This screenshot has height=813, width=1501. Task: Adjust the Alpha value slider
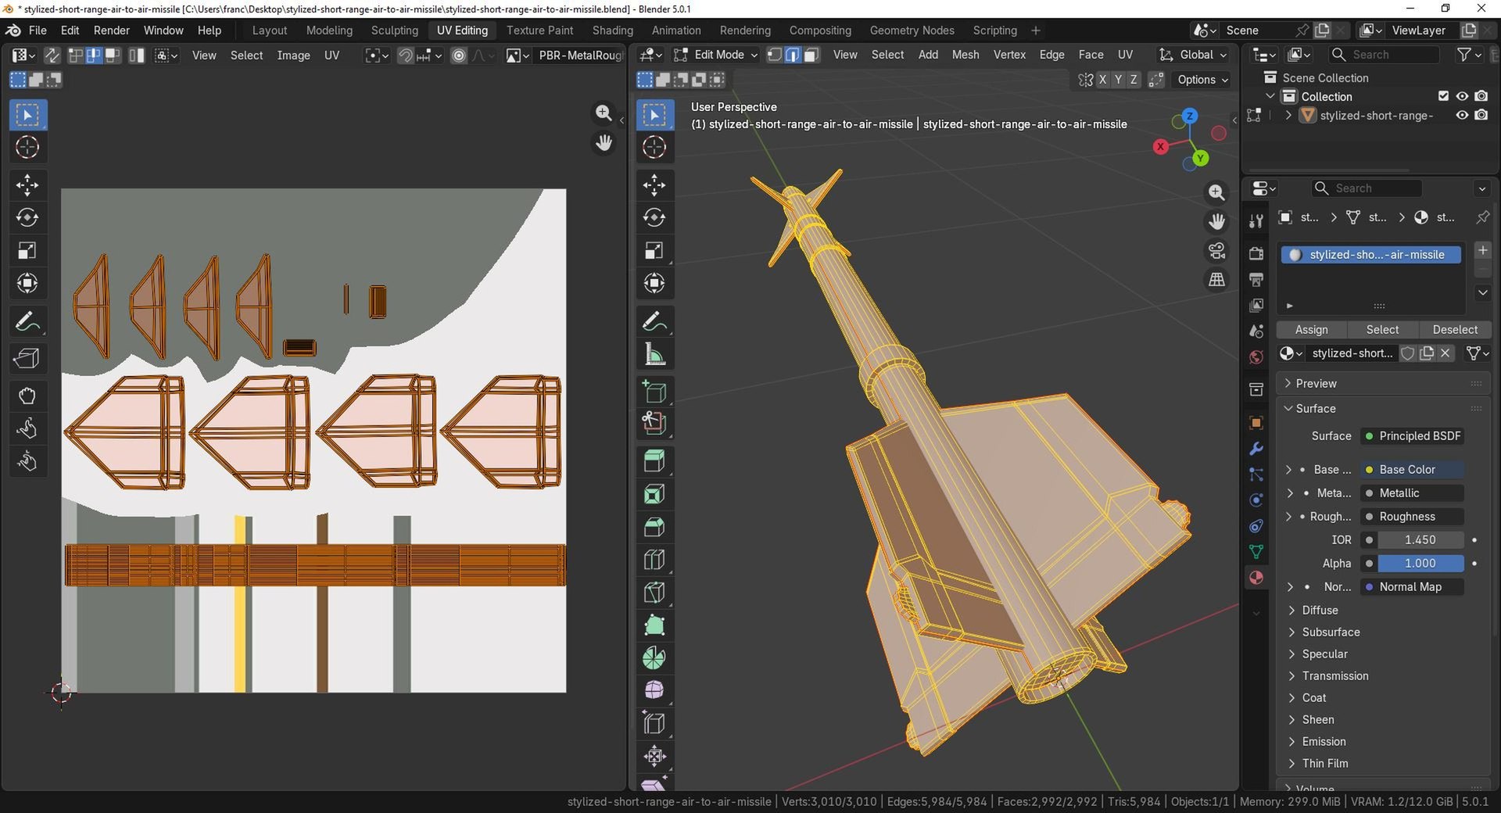[1420, 564]
